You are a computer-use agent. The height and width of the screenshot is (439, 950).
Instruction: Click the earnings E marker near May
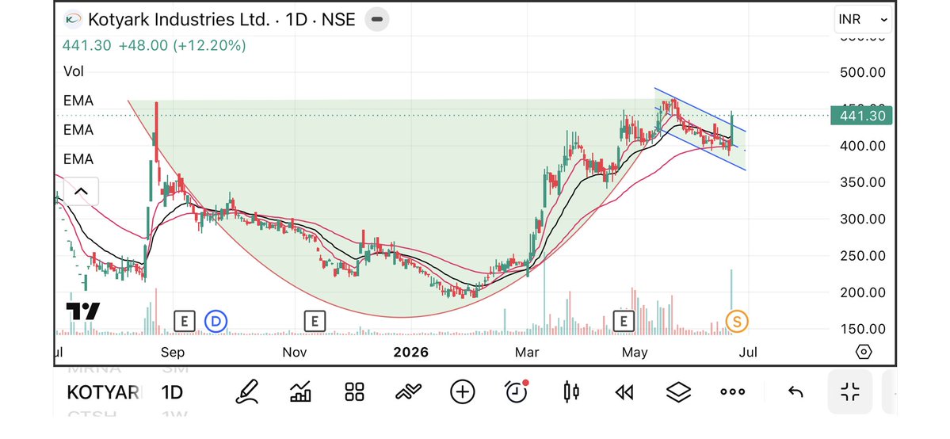pos(623,321)
